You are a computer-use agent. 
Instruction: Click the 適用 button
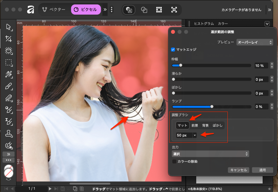(262, 170)
